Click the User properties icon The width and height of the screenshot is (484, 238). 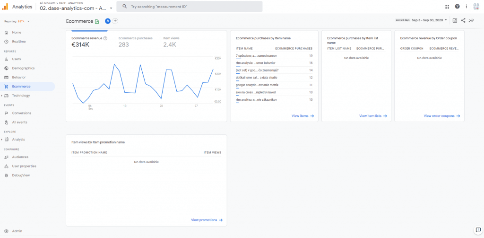(6, 166)
